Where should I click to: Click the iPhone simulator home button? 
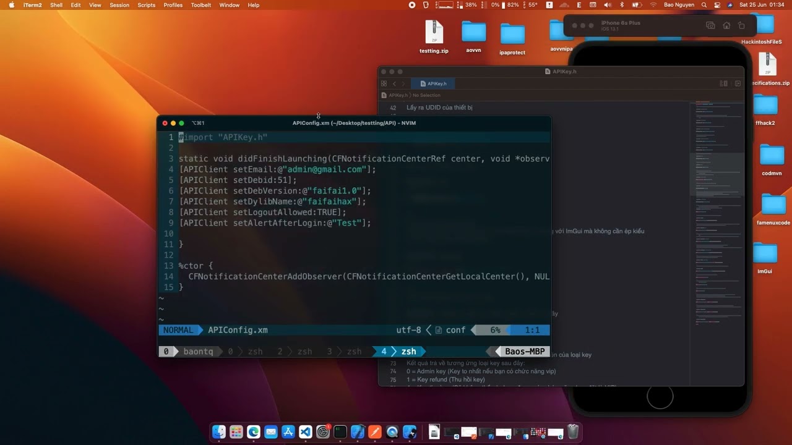[x=660, y=397]
